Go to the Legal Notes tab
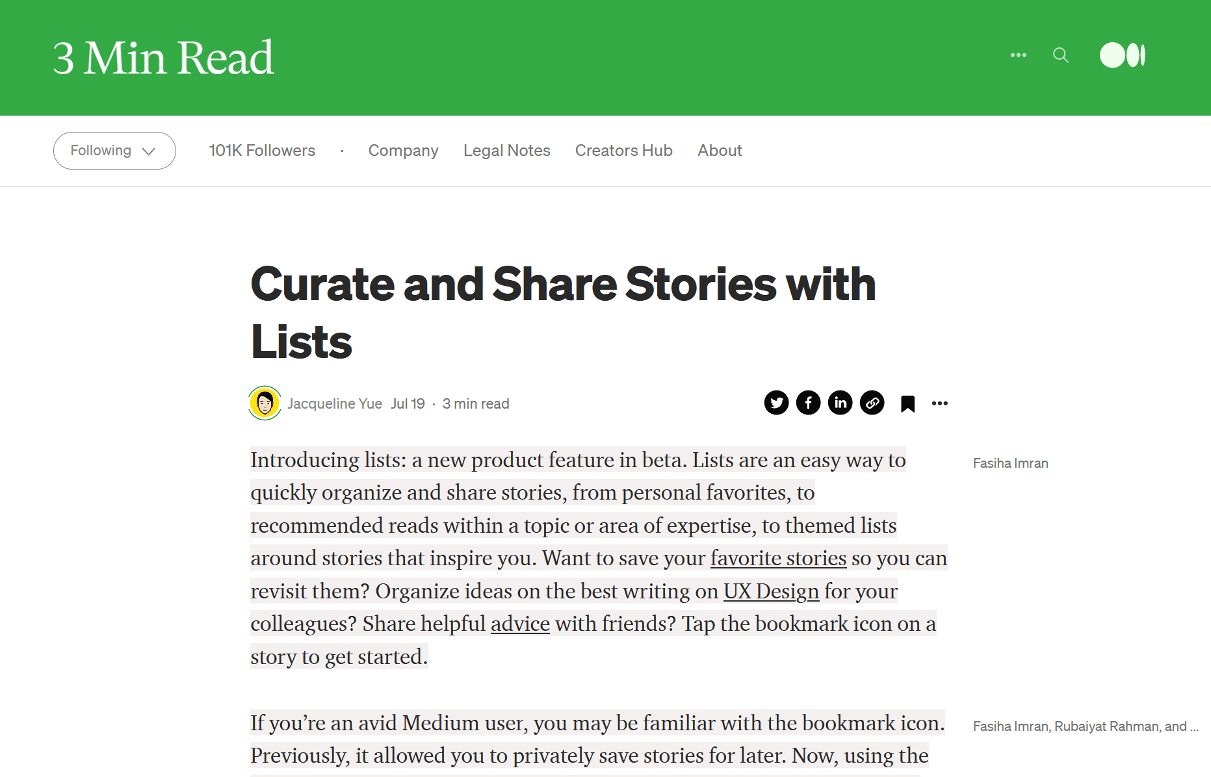Viewport: 1211px width, 777px height. pyautogui.click(x=507, y=151)
